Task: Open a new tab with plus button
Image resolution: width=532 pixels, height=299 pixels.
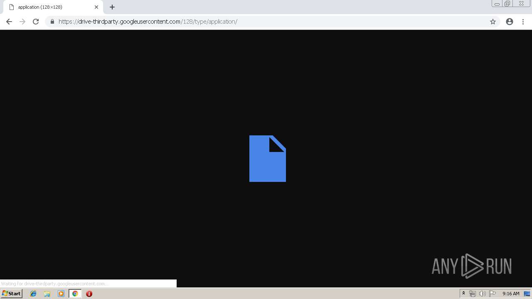Action: pyautogui.click(x=112, y=7)
